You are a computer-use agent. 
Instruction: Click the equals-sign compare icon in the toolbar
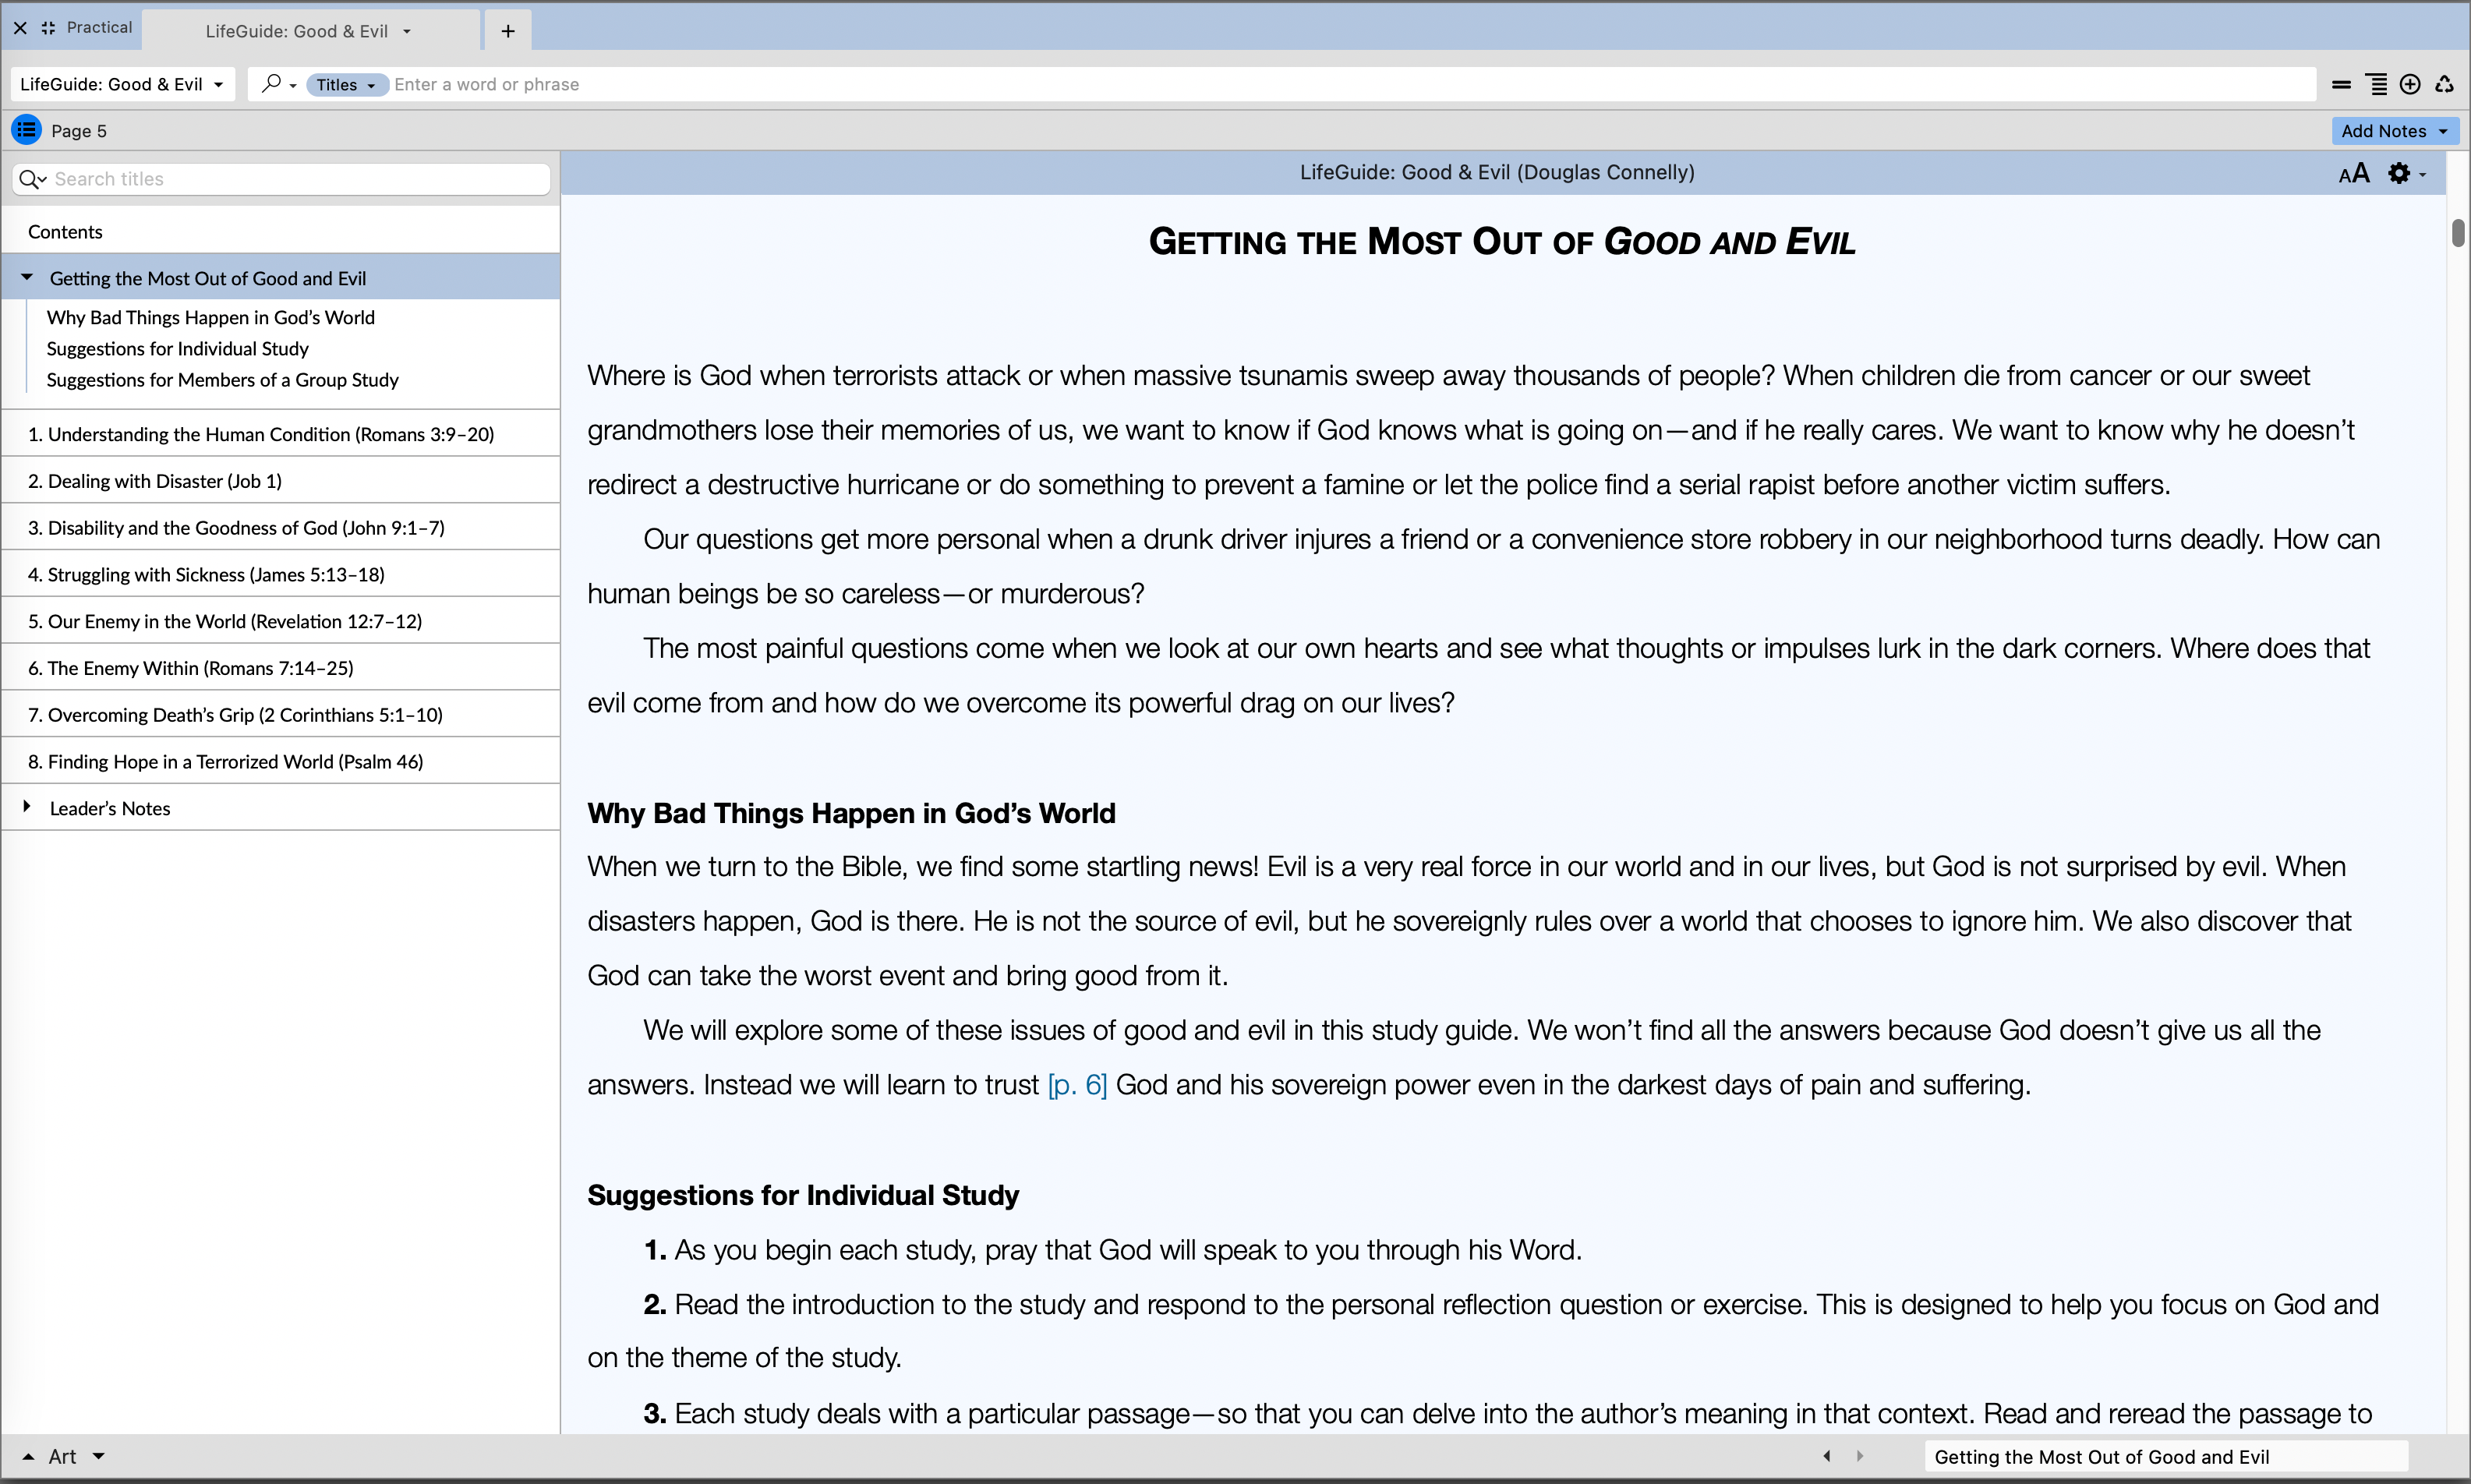[2341, 85]
